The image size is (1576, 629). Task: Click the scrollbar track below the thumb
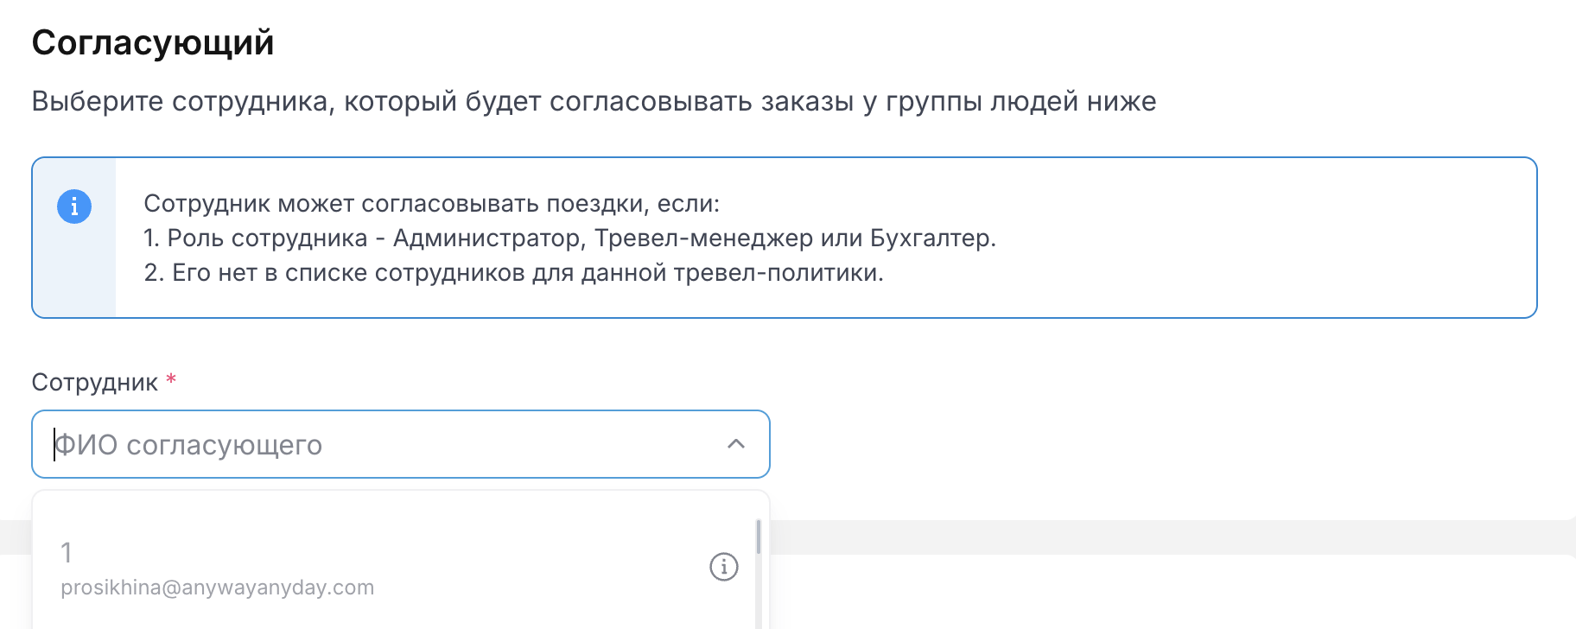click(758, 596)
